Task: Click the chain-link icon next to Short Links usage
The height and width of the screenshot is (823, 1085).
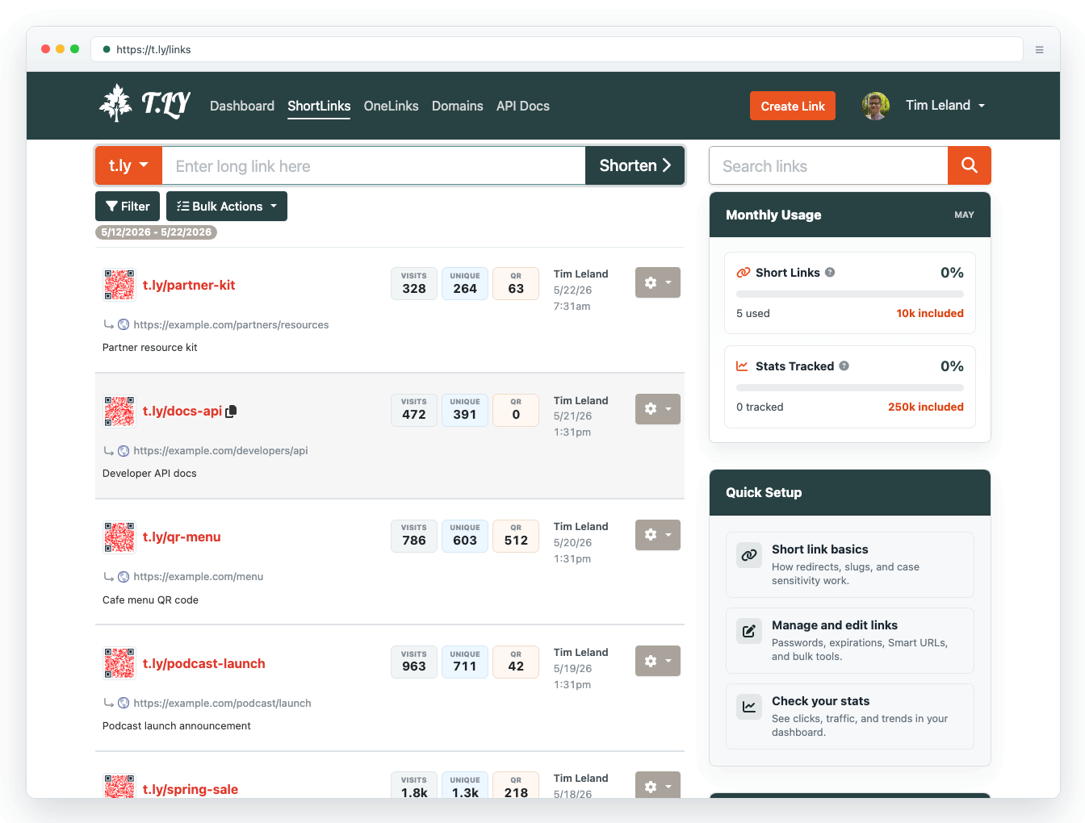Action: pyautogui.click(x=744, y=273)
